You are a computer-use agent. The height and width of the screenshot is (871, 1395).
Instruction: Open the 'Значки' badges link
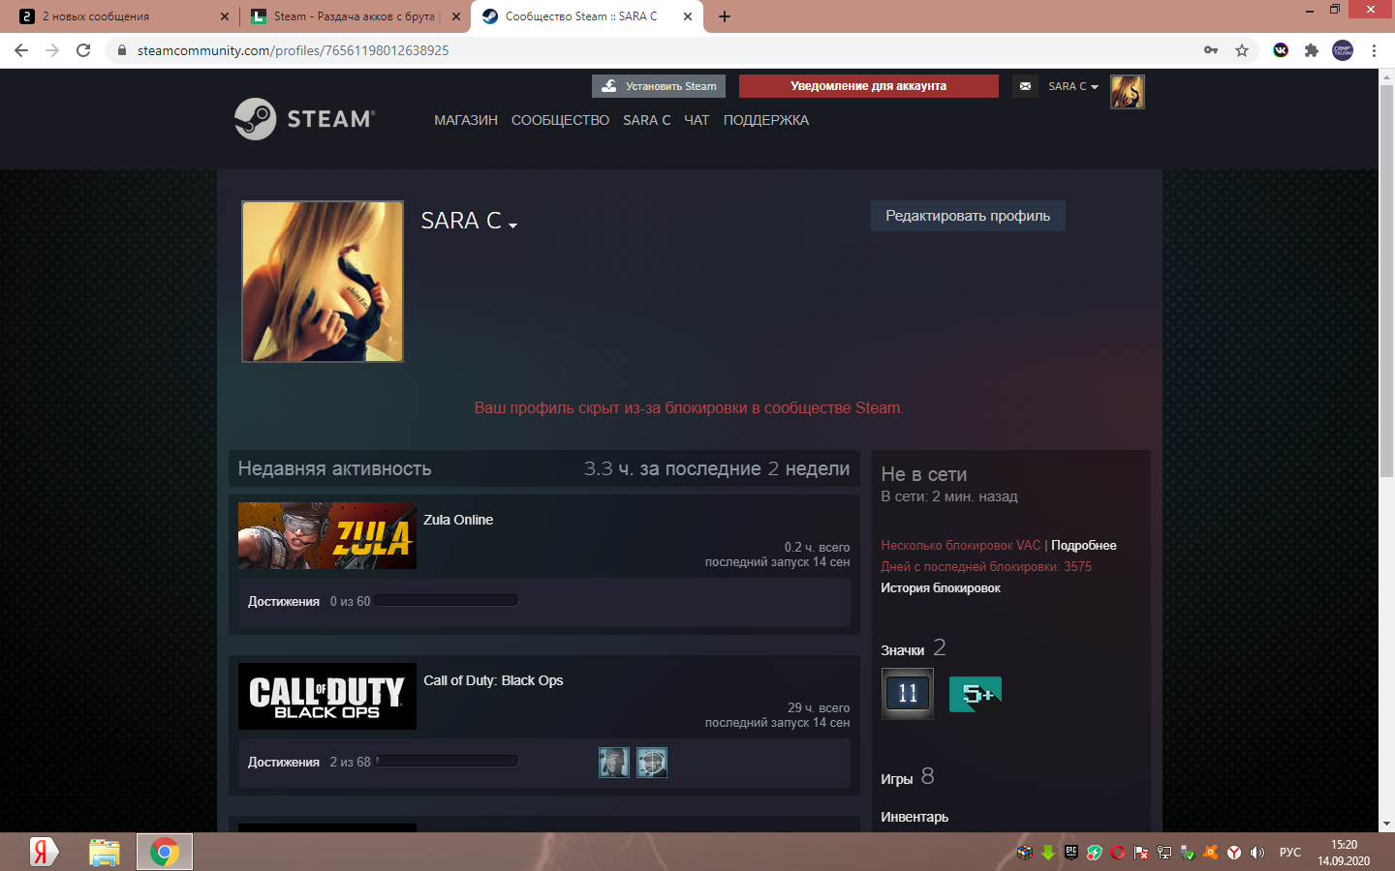click(903, 650)
